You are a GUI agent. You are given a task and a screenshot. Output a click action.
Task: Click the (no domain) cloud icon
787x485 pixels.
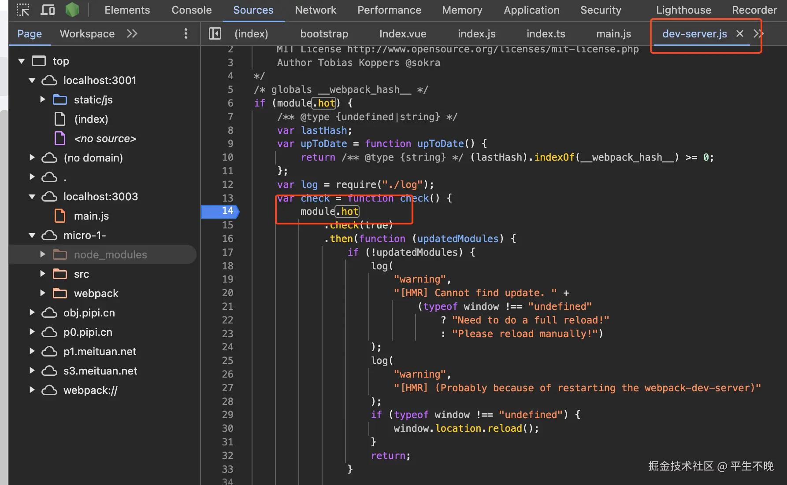[49, 158]
